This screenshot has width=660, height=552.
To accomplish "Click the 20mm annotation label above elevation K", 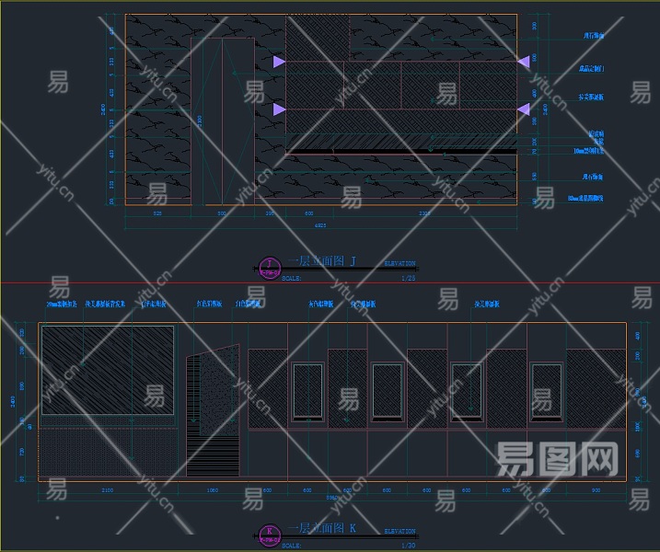I will [x=62, y=304].
